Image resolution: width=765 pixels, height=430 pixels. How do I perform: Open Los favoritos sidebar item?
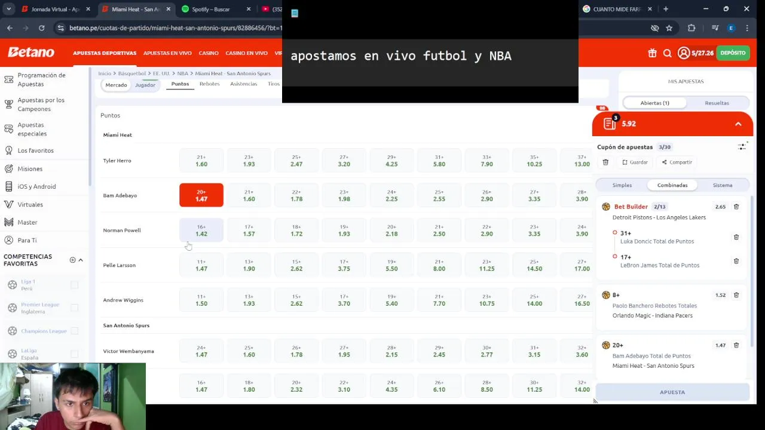(35, 150)
